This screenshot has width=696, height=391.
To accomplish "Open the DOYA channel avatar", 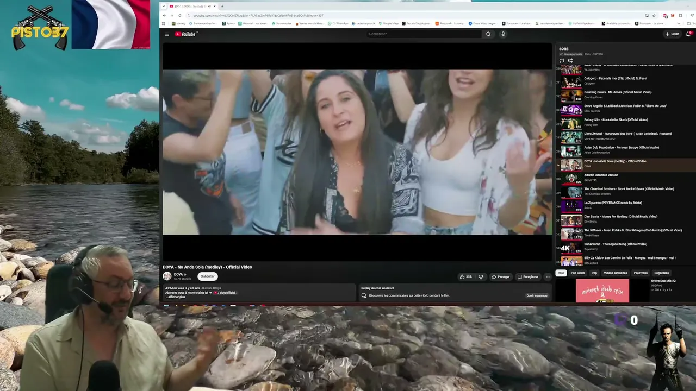I will coord(167,276).
